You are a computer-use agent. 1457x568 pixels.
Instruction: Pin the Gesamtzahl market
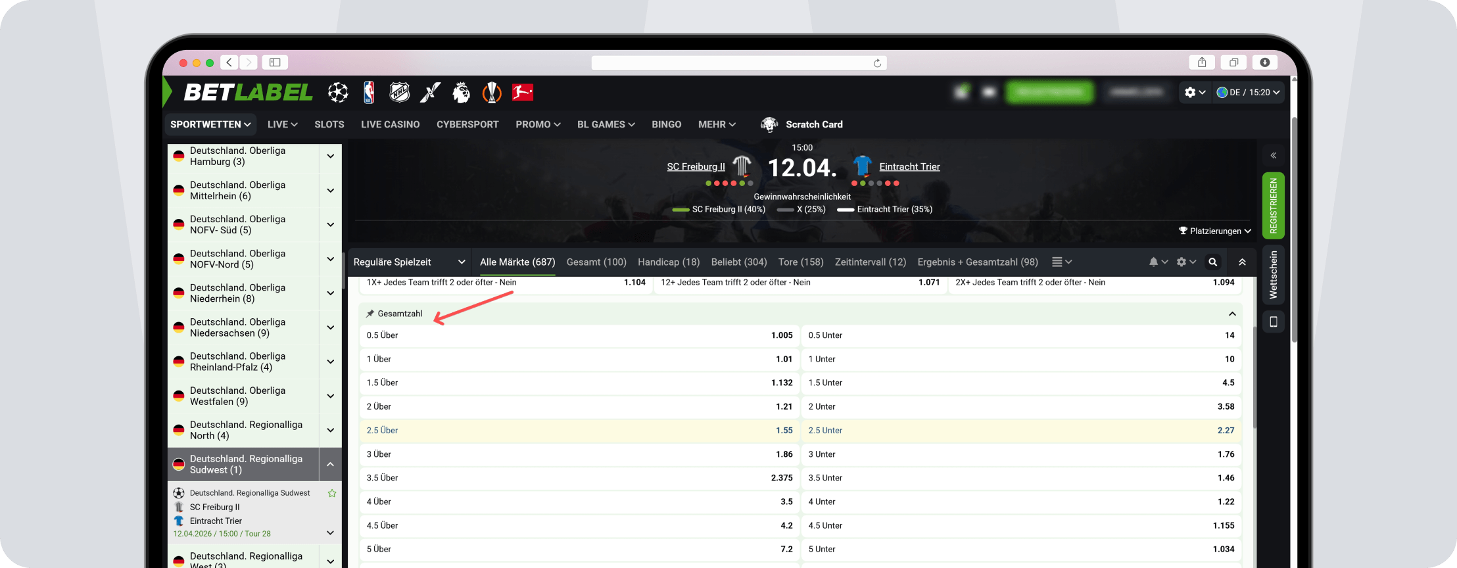coord(370,314)
